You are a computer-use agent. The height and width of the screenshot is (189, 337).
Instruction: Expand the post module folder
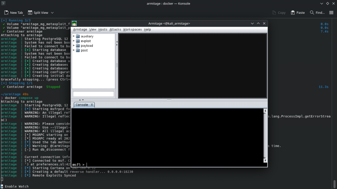74,50
